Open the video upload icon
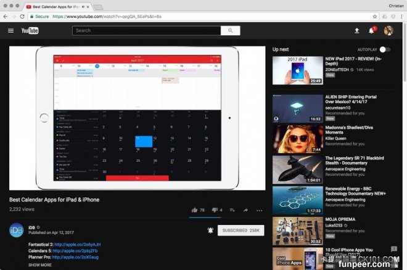Image resolution: width=407 pixels, height=270 pixels. click(x=356, y=30)
